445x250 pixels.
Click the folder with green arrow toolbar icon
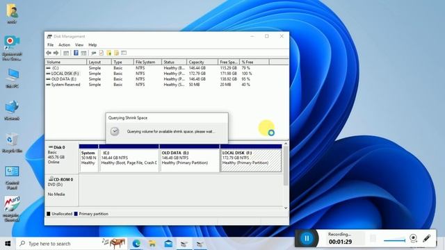click(x=108, y=53)
